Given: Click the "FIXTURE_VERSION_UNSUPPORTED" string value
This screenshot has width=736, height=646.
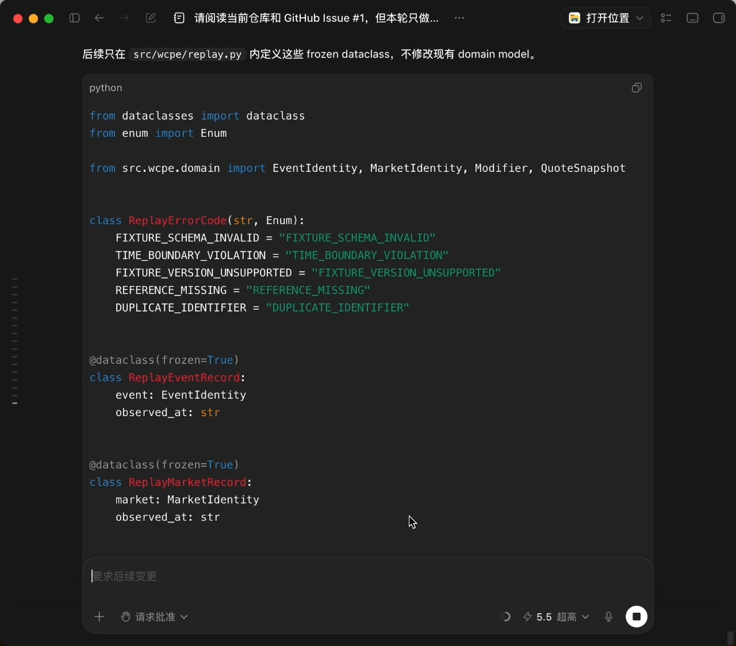Looking at the screenshot, I should click(x=407, y=273).
